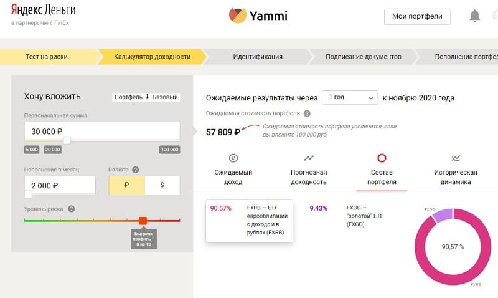The image size is (498, 298).
Task: Click the Yammi logo icon
Action: click(237, 16)
